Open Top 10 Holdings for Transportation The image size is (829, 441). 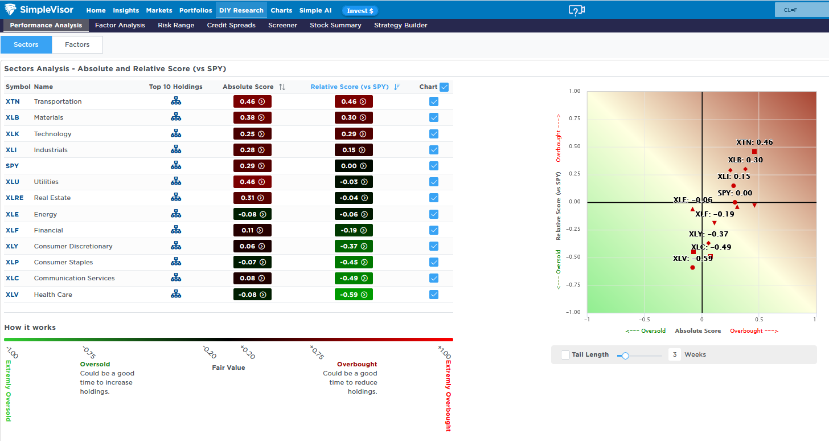pos(176,101)
